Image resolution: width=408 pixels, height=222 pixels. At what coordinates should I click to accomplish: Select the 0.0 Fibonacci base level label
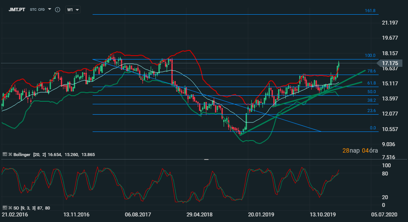pyautogui.click(x=373, y=128)
